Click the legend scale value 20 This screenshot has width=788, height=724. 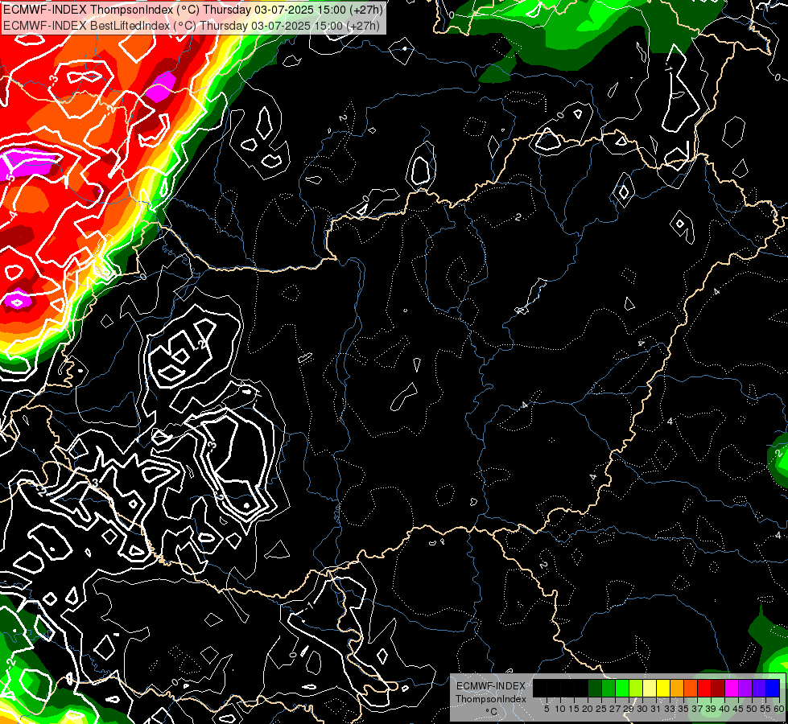588,709
